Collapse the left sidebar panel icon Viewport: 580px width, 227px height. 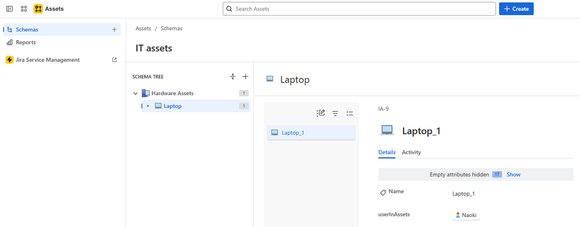[10, 9]
